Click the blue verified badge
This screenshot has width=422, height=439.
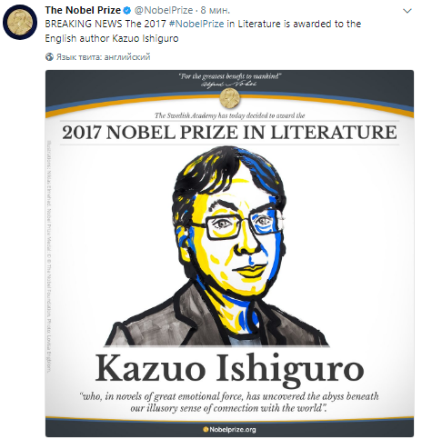pyautogui.click(x=127, y=11)
